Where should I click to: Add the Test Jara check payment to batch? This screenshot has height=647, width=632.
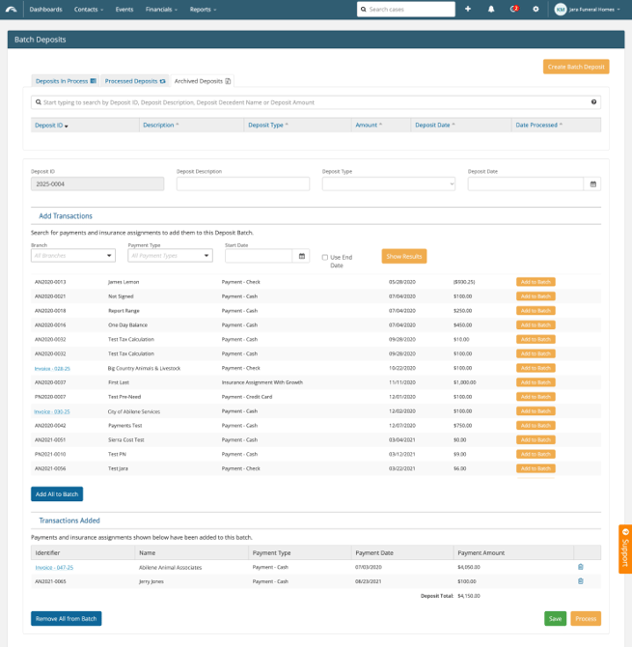(536, 468)
